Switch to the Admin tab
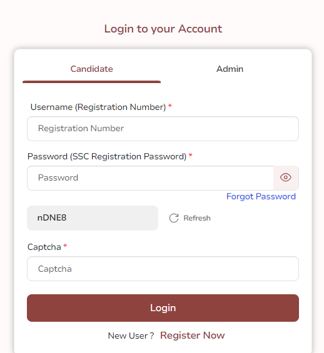Viewport: 324px width, 353px height. 230,69
